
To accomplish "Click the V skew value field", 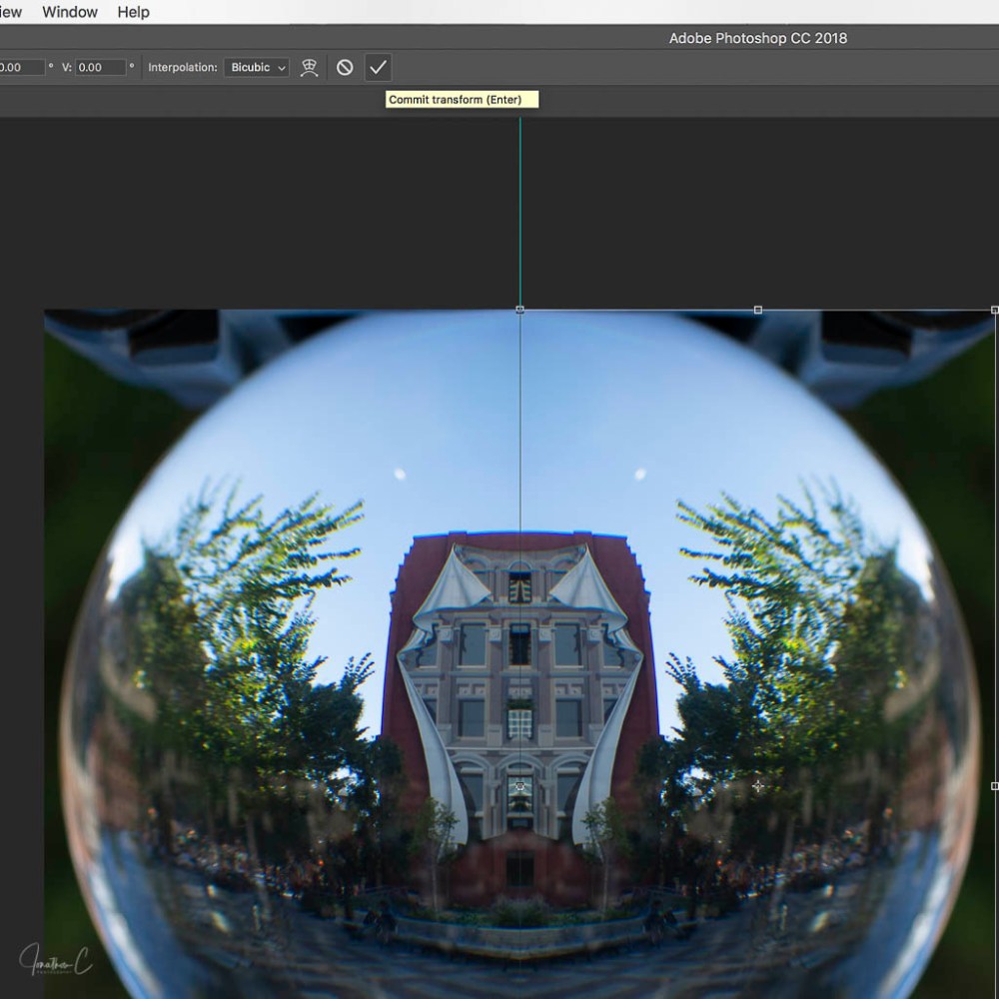I will (x=101, y=67).
